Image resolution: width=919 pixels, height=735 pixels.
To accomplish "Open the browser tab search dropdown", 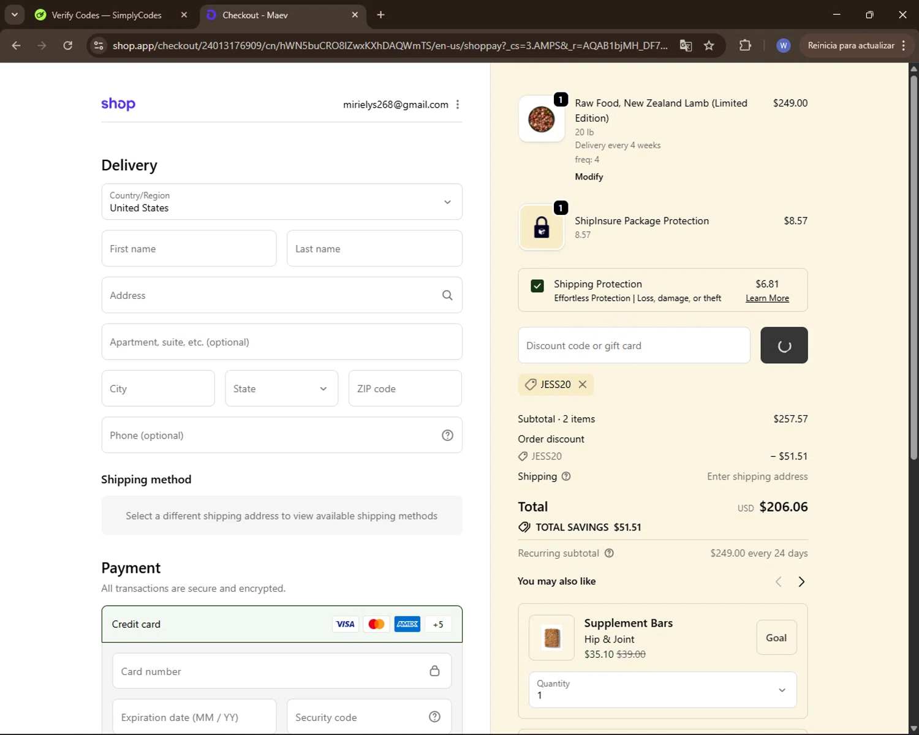I will pos(14,15).
